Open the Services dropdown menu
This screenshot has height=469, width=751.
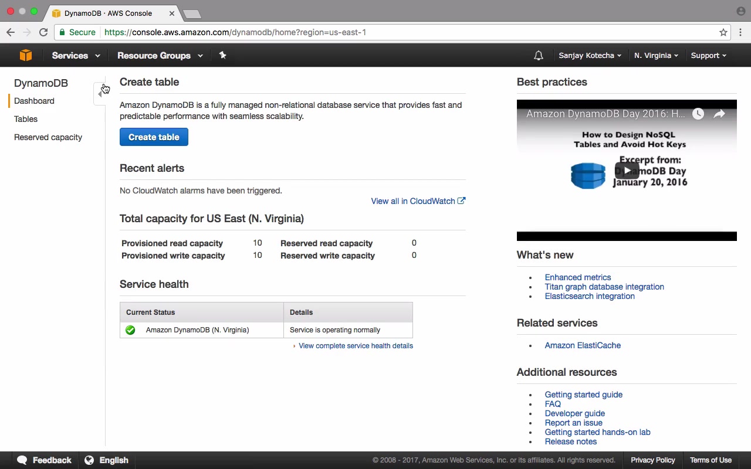coord(76,56)
